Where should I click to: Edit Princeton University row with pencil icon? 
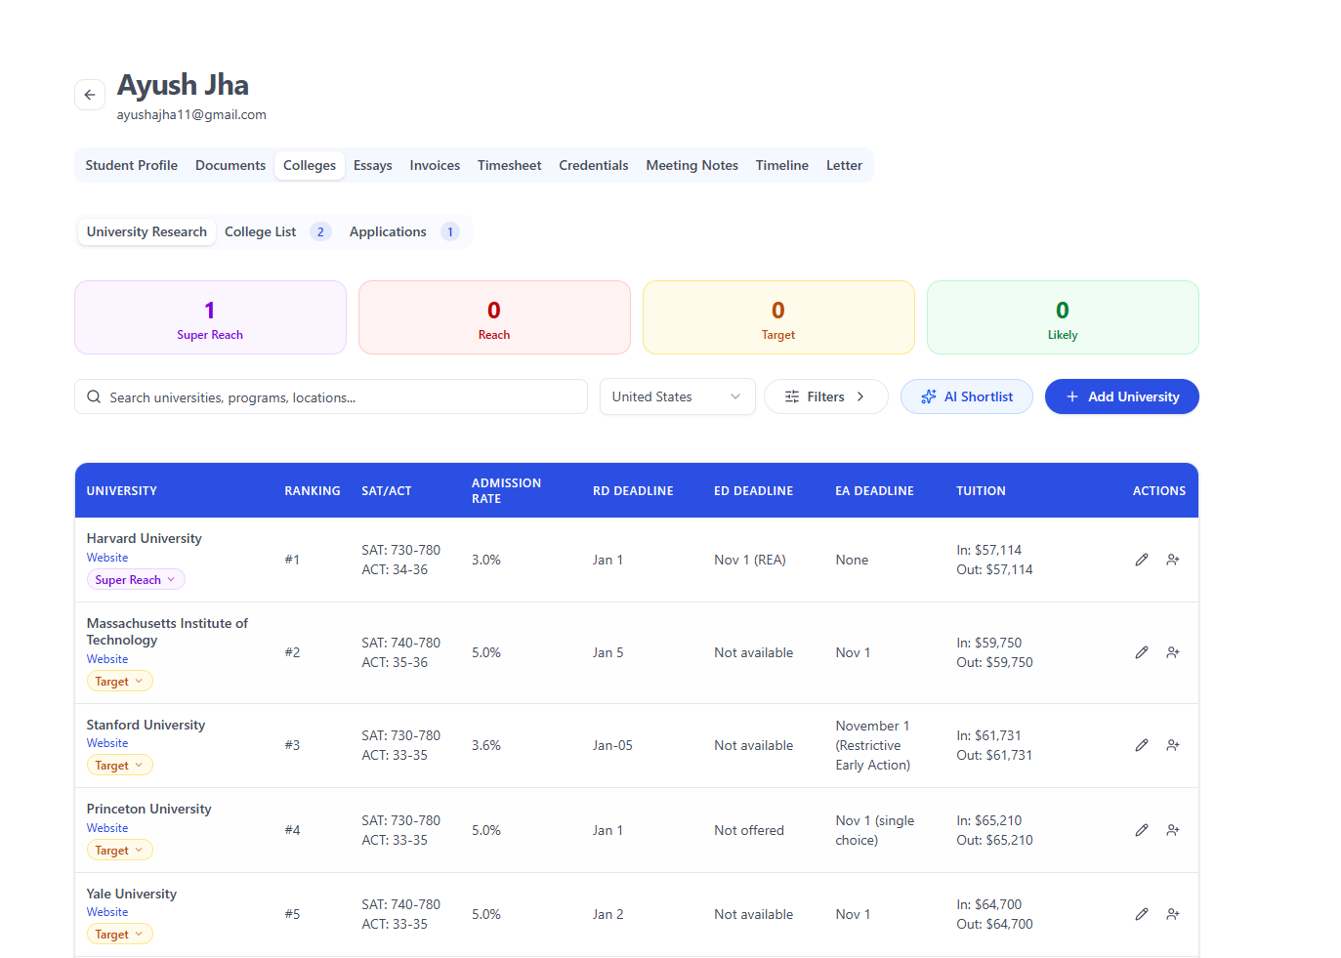click(1142, 830)
